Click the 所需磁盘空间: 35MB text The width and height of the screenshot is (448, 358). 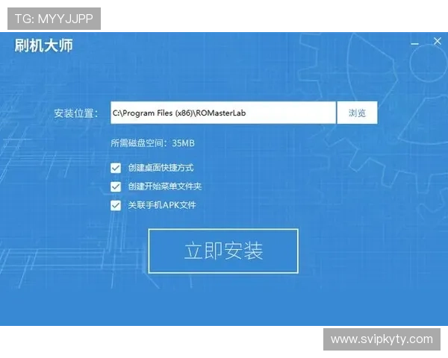[x=152, y=143]
